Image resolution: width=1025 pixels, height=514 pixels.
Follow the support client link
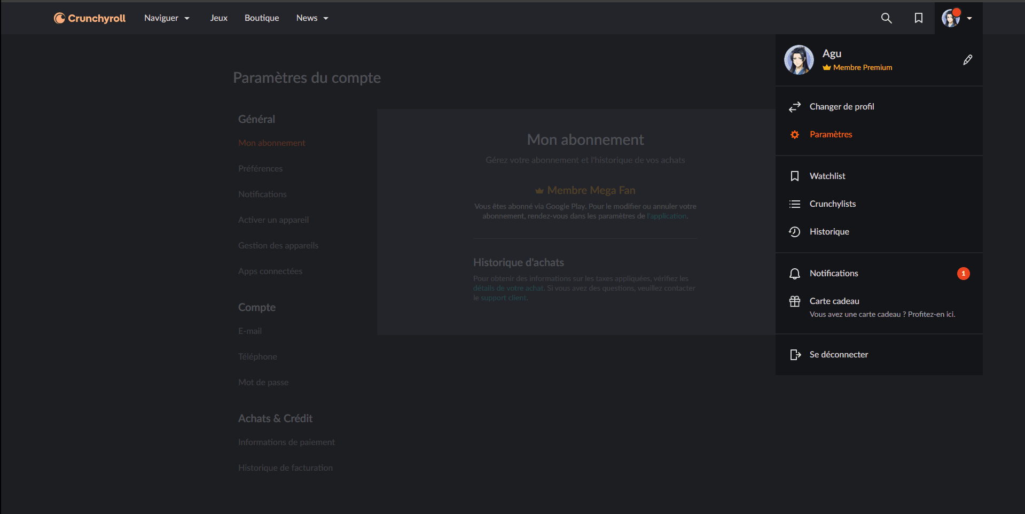click(x=503, y=298)
